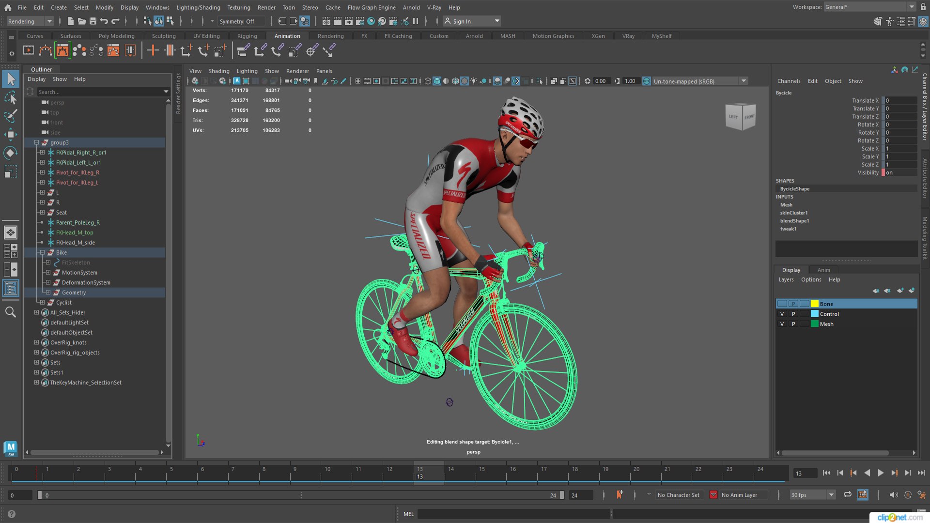This screenshot has width=930, height=523.
Task: Click the Outliner Search field
Action: pyautogui.click(x=103, y=92)
